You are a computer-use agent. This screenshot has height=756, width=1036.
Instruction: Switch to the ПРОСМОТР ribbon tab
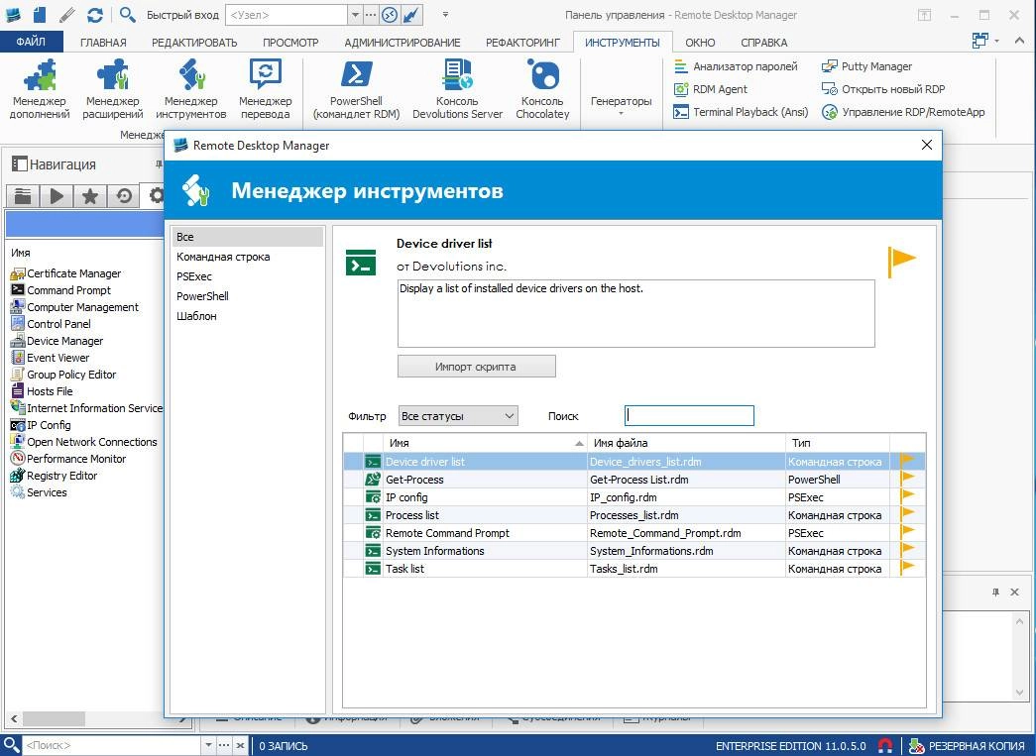tap(290, 43)
